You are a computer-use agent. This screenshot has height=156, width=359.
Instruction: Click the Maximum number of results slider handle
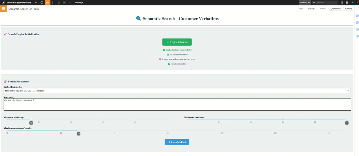pos(79,131)
